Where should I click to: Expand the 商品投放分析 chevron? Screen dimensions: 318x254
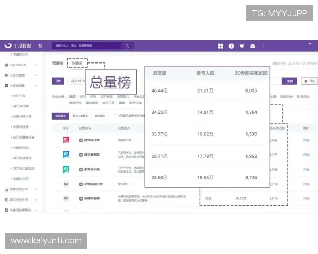tap(36, 199)
